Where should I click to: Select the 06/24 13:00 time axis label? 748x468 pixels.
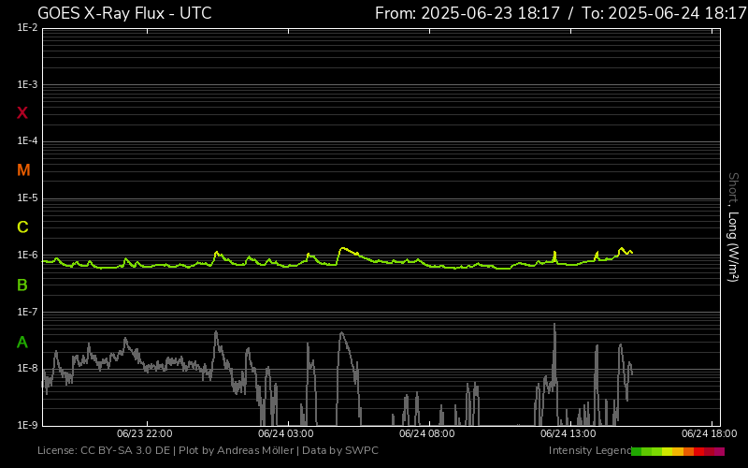pyautogui.click(x=568, y=434)
